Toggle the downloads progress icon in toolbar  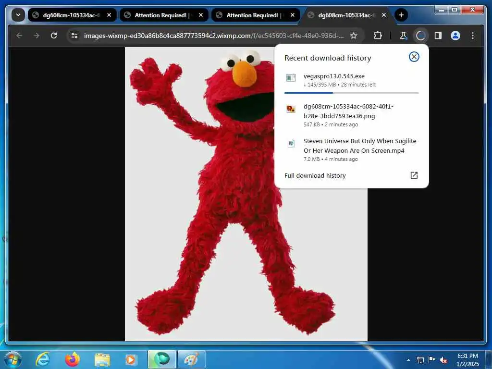click(x=420, y=36)
